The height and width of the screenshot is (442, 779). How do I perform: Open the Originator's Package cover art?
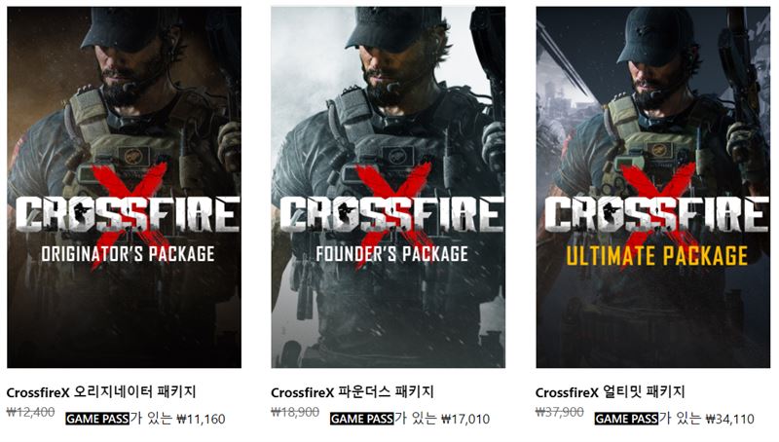[125, 187]
